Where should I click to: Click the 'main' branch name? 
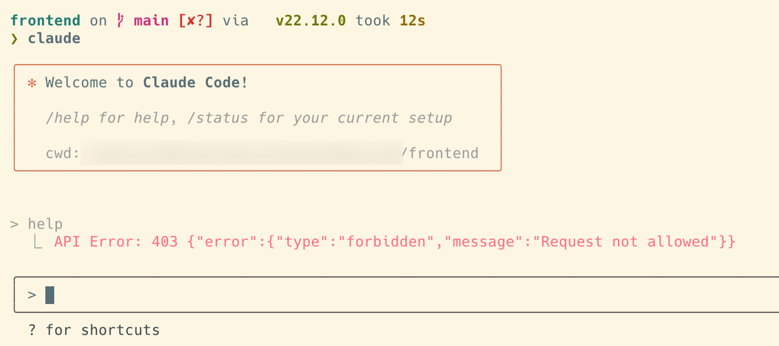pos(152,21)
